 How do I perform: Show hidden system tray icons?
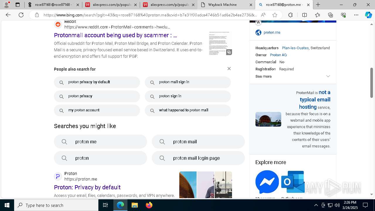point(316,205)
